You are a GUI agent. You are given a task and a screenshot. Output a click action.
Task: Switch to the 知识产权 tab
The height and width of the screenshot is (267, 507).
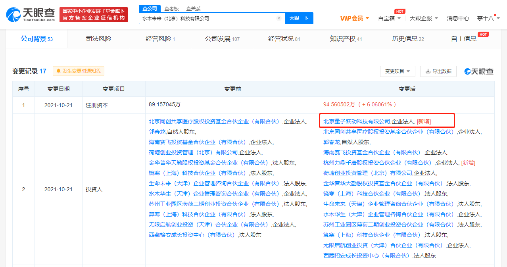tap(346, 39)
